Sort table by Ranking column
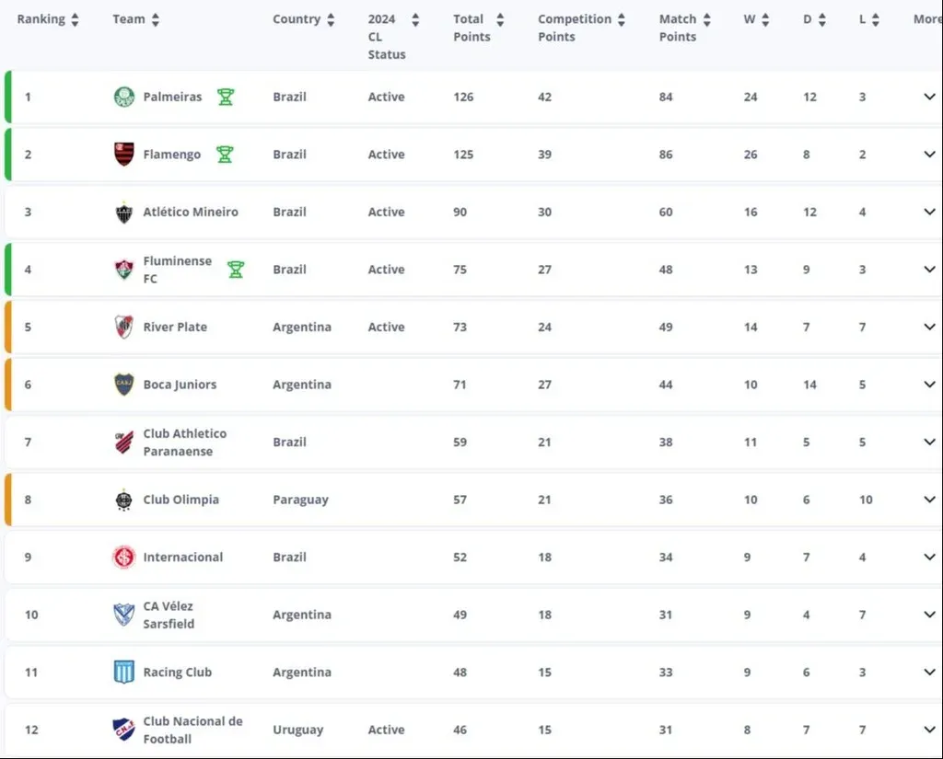 click(x=75, y=19)
